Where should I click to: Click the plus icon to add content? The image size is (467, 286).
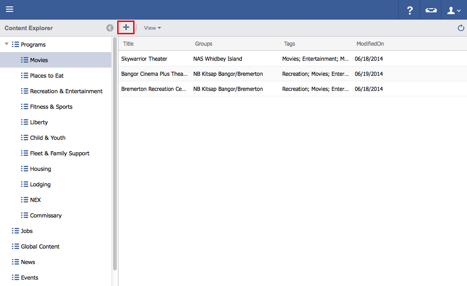point(126,27)
